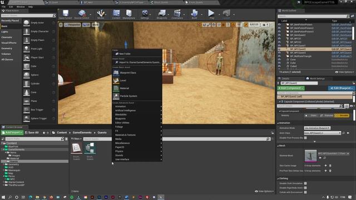Set Mobility to Stationary
This screenshot has width=356, height=200.
(327, 116)
